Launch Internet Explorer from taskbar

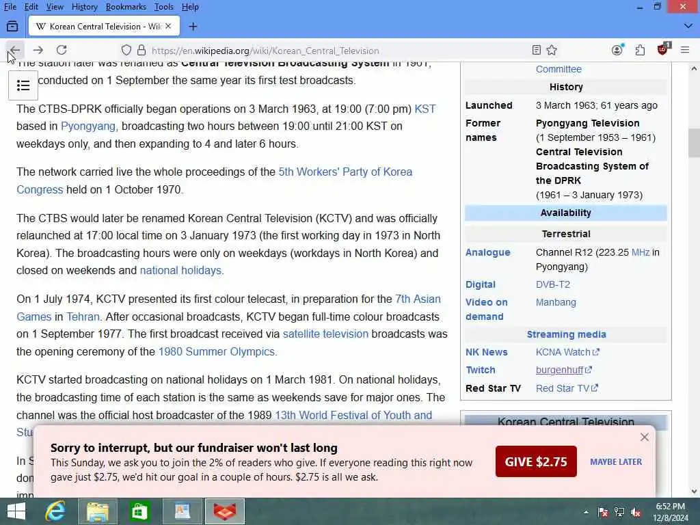[x=55, y=511]
